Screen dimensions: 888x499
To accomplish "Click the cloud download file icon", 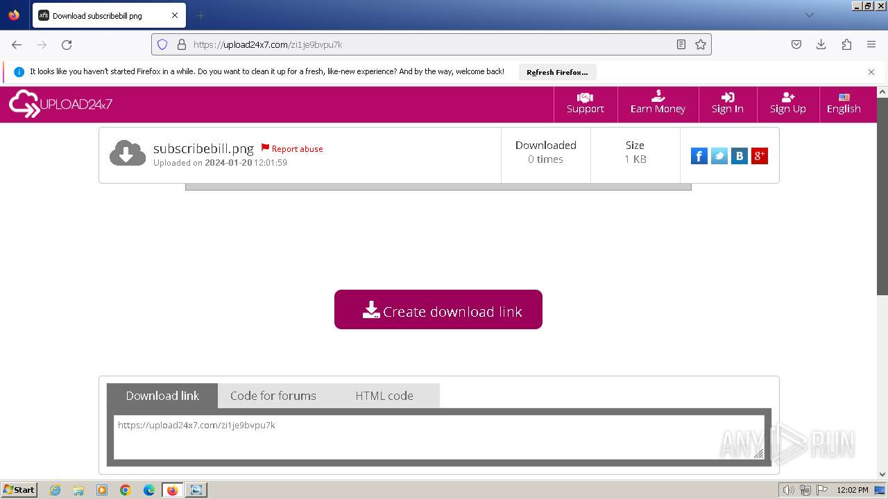I will coord(128,153).
